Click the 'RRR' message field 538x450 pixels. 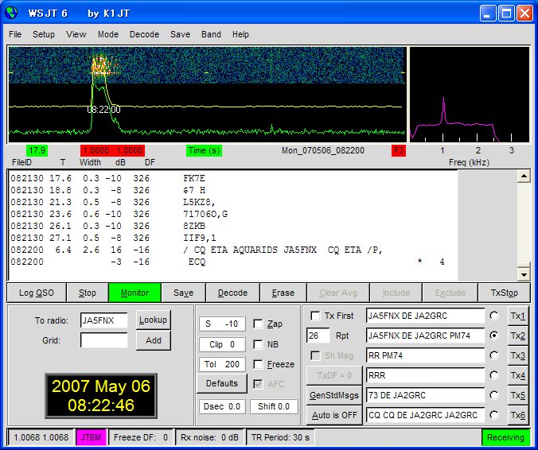pos(425,375)
